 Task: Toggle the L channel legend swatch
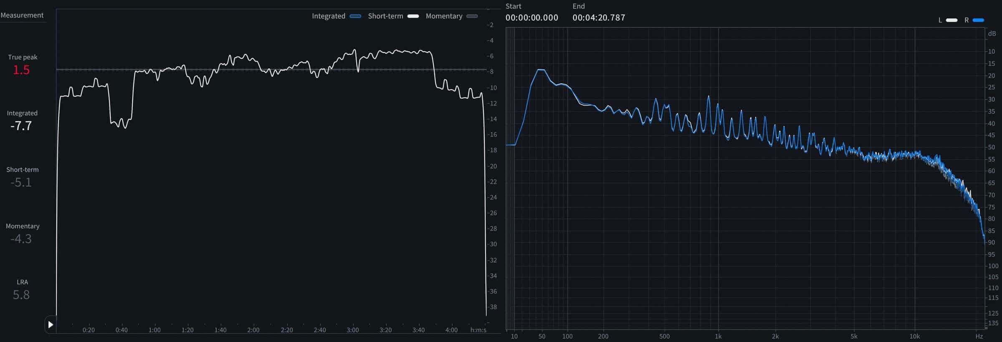click(x=952, y=20)
